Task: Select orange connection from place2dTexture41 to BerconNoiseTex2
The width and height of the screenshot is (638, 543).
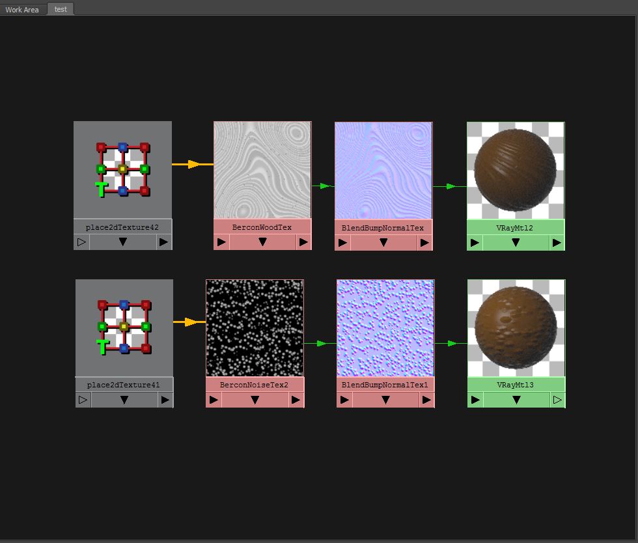Action: [189, 322]
